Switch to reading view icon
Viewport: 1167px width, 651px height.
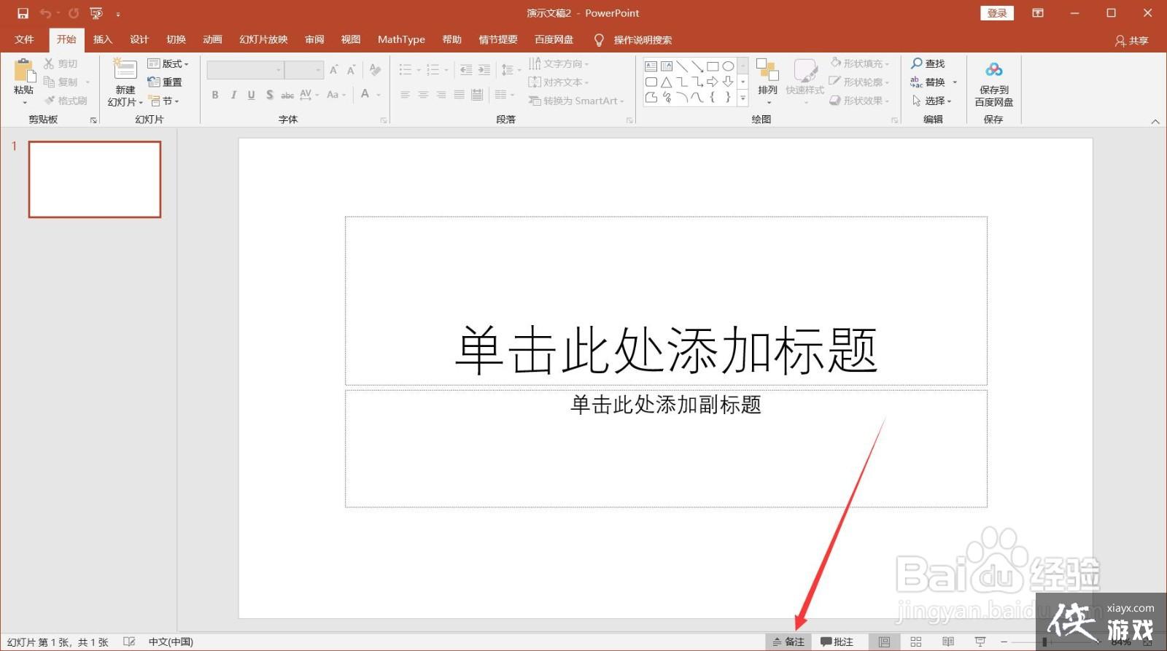tap(948, 642)
